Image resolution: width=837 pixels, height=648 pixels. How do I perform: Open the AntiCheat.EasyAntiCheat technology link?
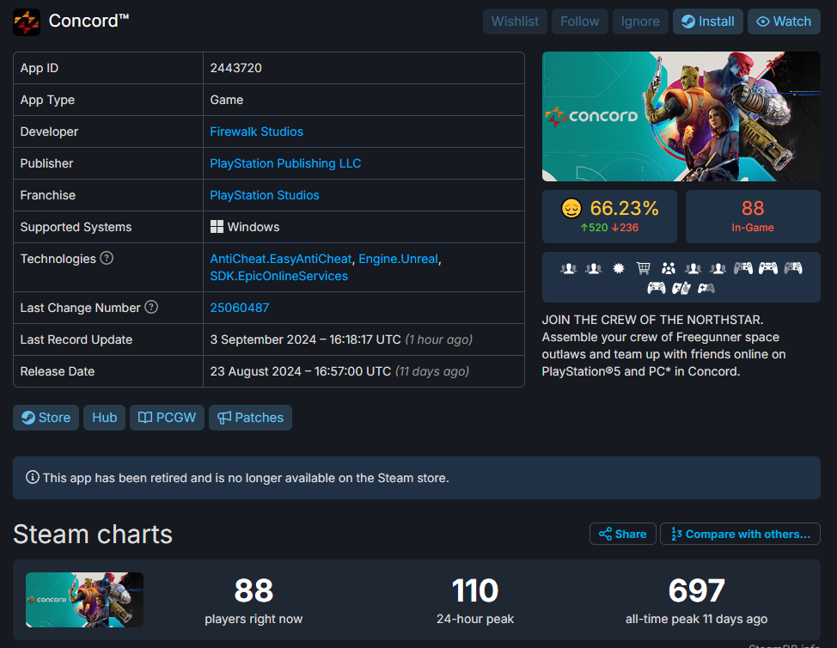pos(281,259)
